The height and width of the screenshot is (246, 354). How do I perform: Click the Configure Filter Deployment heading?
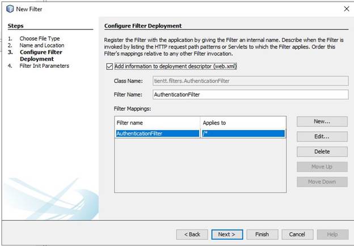click(x=143, y=26)
